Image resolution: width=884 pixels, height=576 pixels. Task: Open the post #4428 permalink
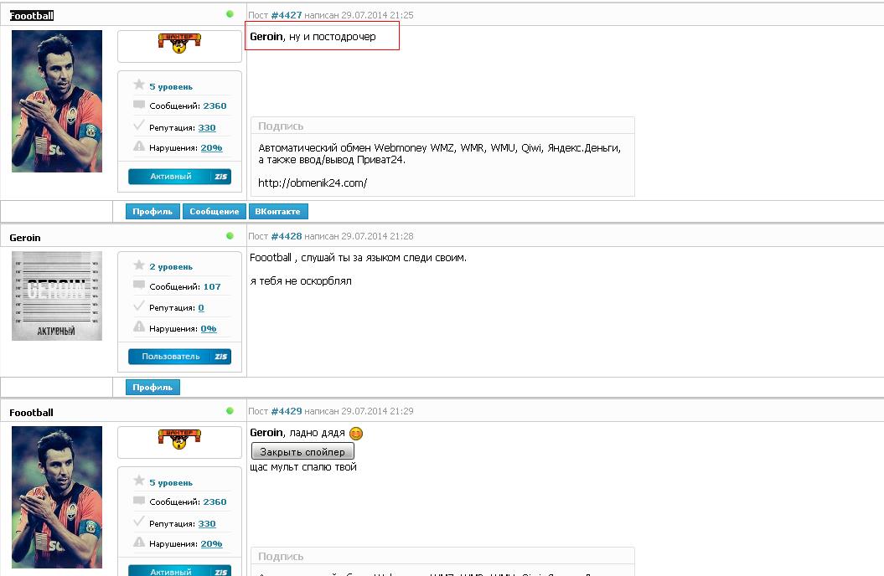click(287, 236)
